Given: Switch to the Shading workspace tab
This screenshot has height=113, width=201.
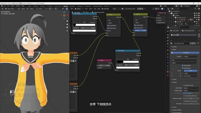Looking at the screenshot, I should point(66,6).
